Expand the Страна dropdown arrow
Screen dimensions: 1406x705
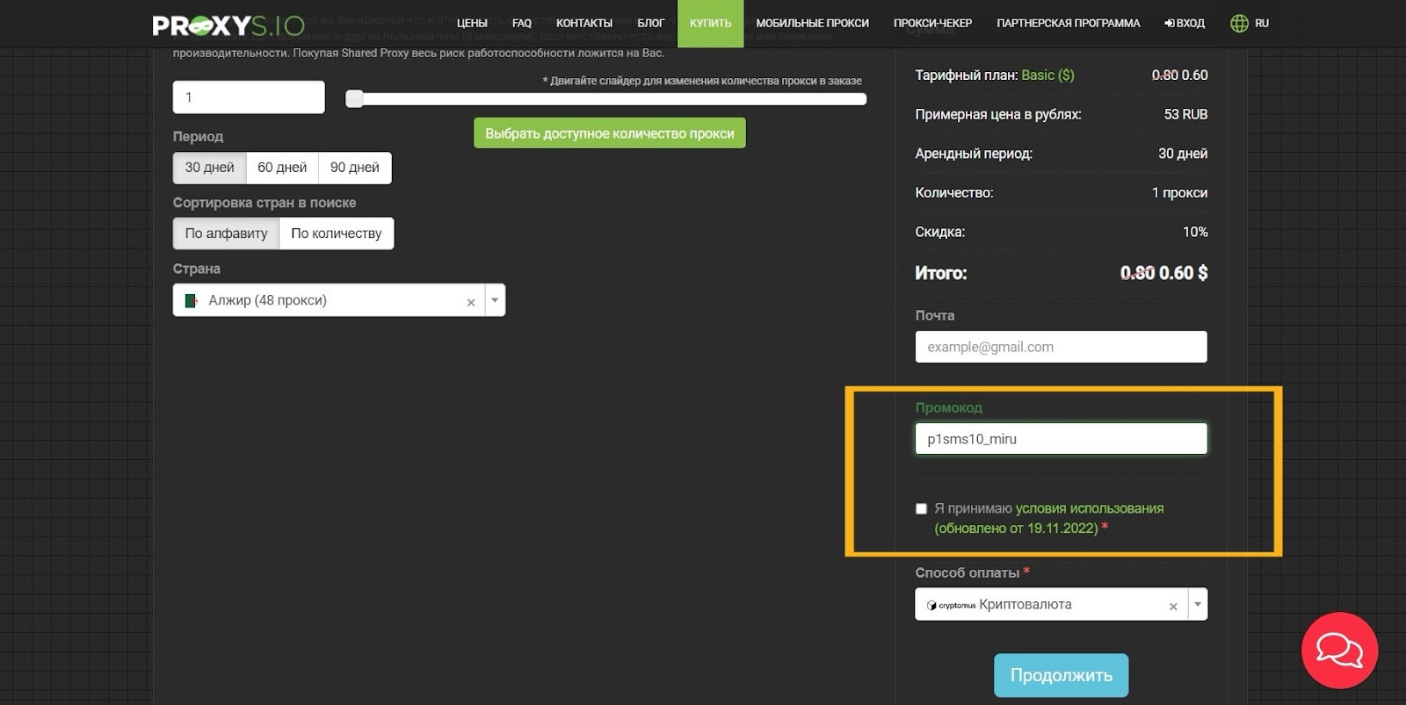(x=495, y=300)
